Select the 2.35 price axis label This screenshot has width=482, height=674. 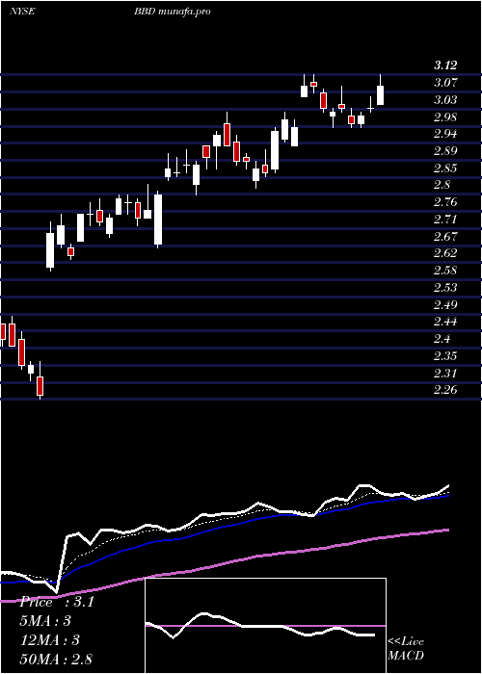click(x=445, y=355)
